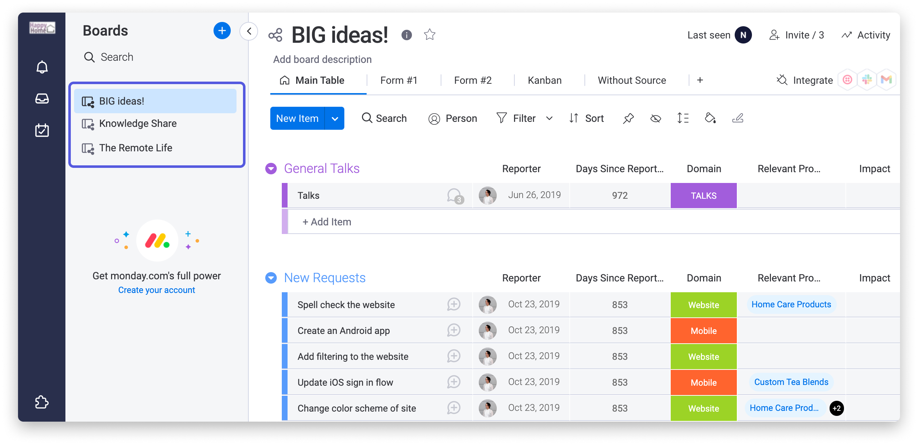
Task: Open the inbox tray icon
Action: click(42, 98)
